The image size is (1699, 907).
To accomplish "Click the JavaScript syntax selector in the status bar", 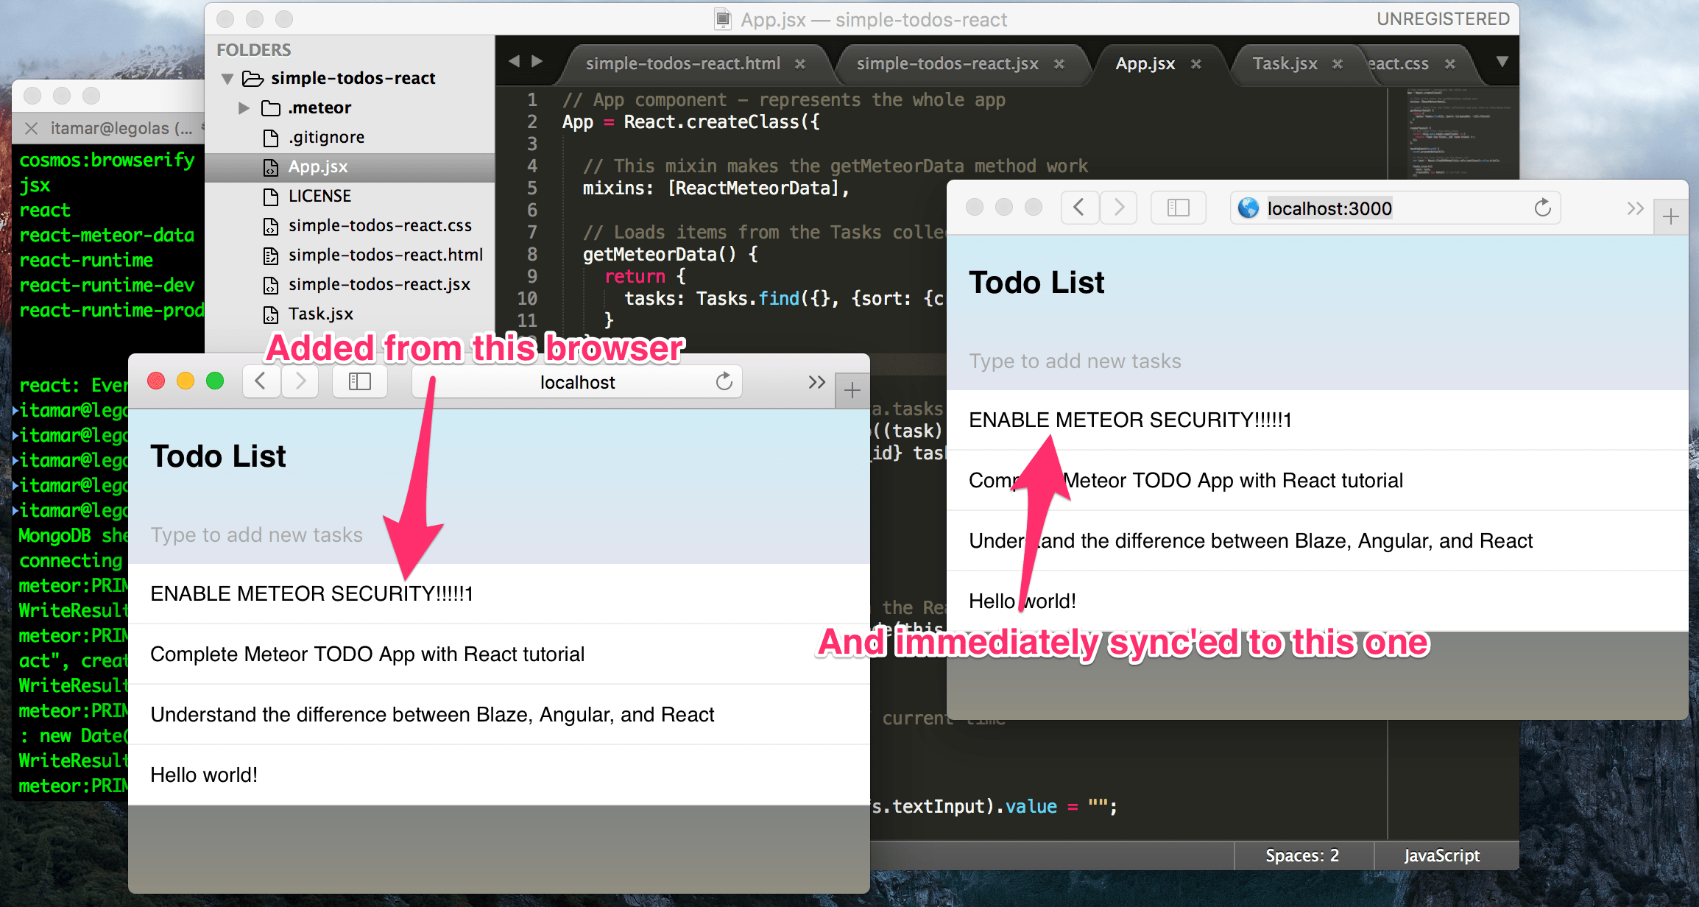I will (1443, 855).
